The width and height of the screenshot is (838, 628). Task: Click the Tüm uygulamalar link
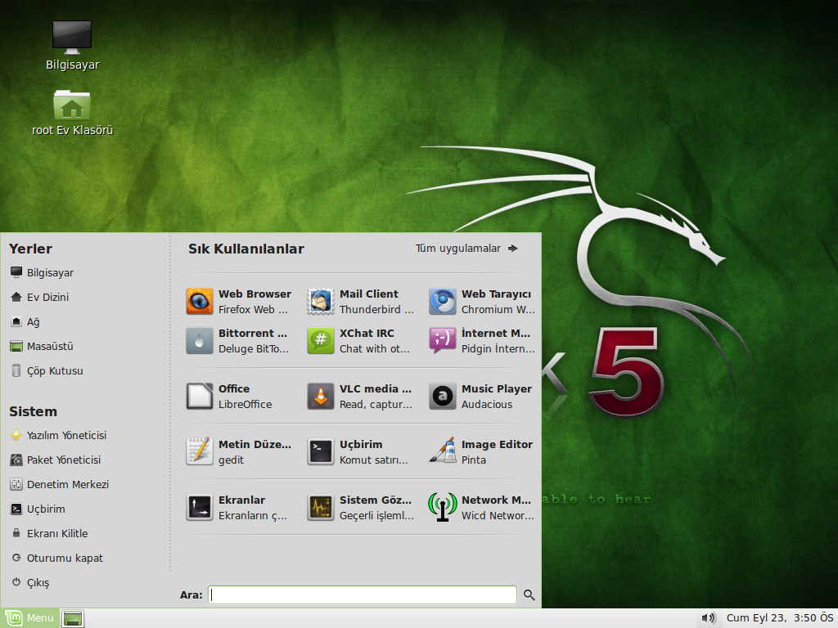(457, 248)
